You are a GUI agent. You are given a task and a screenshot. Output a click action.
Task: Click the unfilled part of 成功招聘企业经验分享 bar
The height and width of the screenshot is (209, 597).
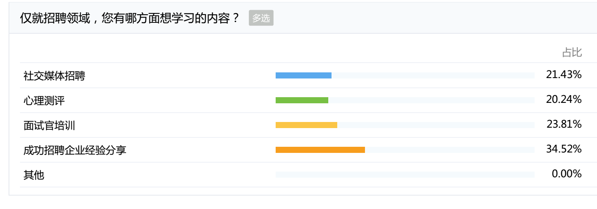(x=450, y=150)
